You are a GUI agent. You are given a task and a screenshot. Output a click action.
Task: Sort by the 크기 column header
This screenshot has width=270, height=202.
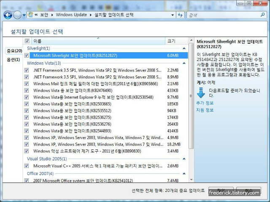click(x=176, y=41)
